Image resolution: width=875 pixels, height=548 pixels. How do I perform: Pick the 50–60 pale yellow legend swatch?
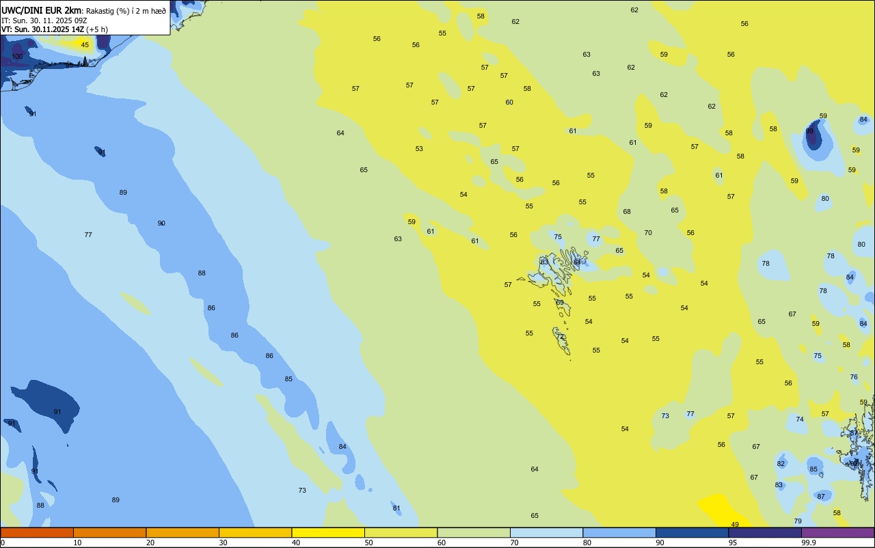click(401, 532)
